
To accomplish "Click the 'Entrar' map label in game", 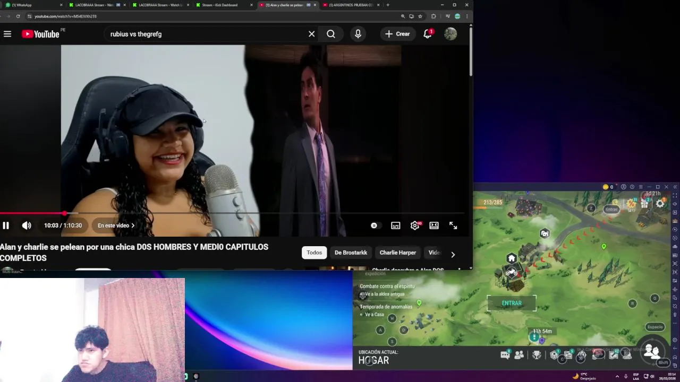I will click(x=611, y=209).
